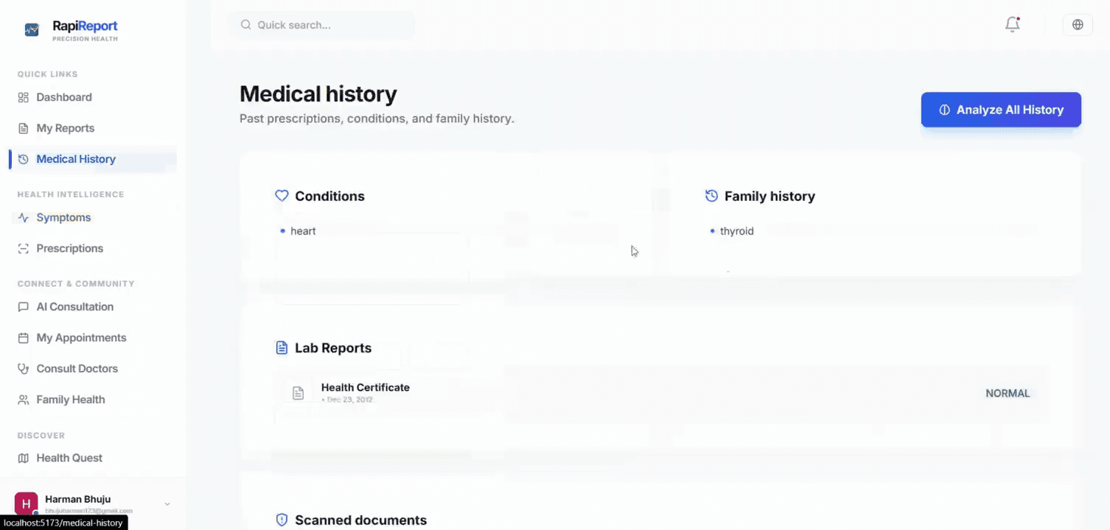Click the AI Consultation chat icon
The height and width of the screenshot is (530, 1110).
click(23, 307)
